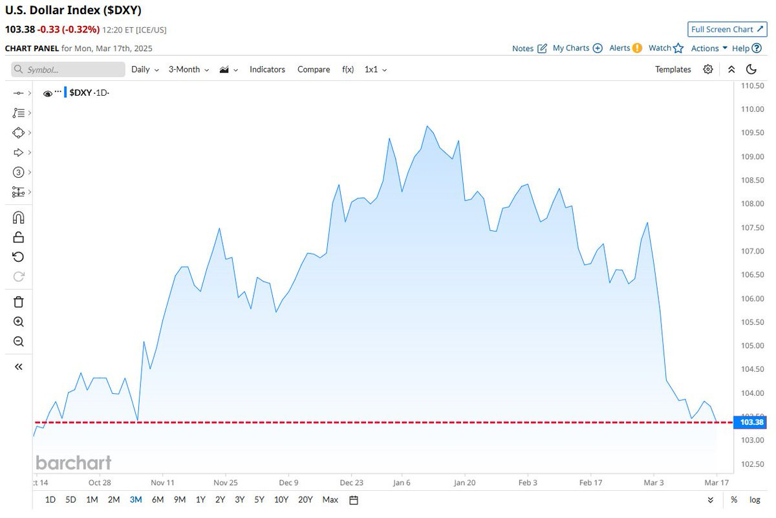Click the Watch star icon

(678, 48)
